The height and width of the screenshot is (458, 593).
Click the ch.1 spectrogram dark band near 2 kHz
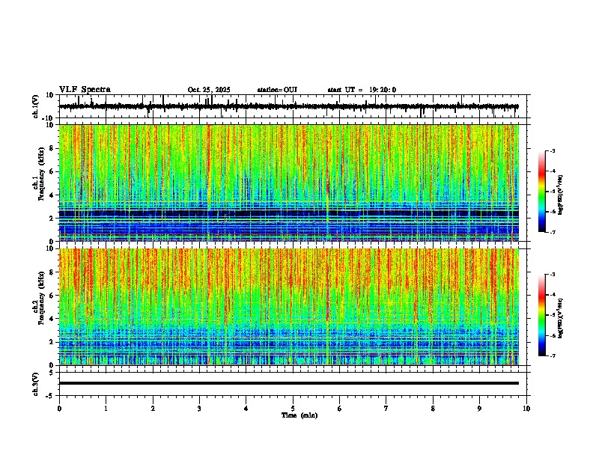289,213
